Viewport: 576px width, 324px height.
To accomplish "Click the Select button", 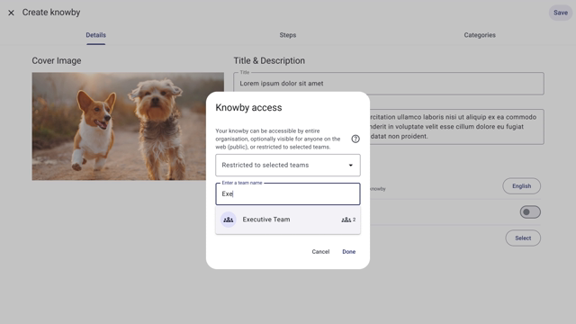I will (x=523, y=238).
